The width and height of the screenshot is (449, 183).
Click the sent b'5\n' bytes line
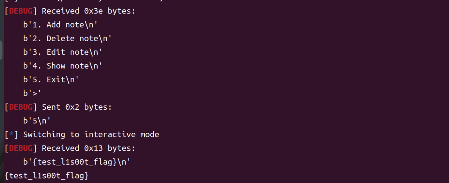[x=37, y=121]
